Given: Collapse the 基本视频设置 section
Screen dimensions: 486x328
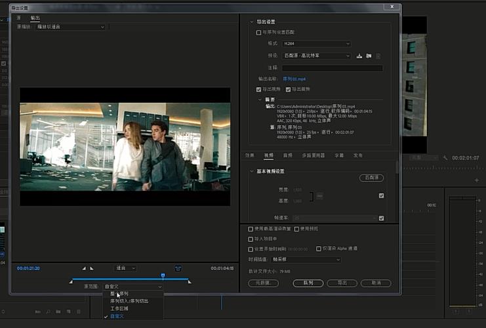Looking at the screenshot, I should (x=251, y=171).
